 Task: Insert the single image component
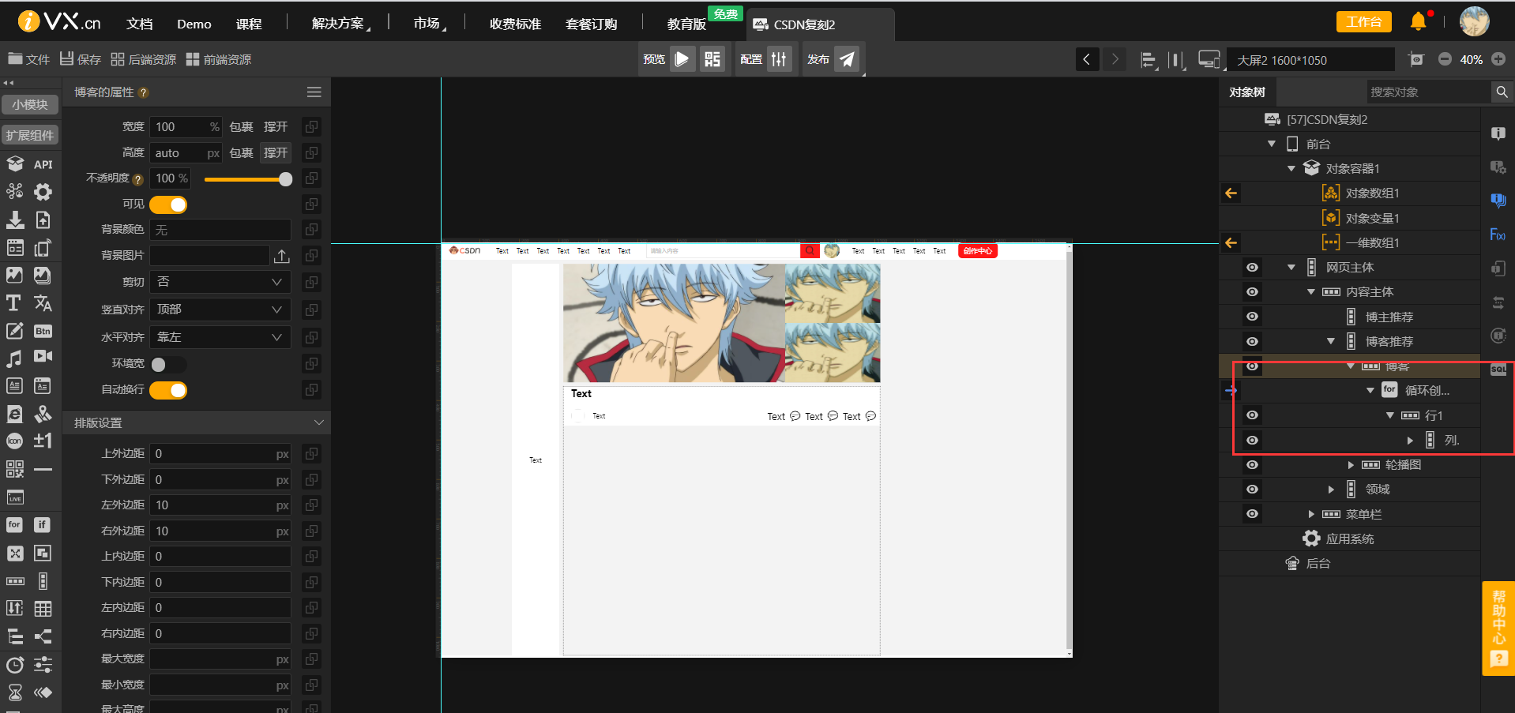(x=14, y=275)
